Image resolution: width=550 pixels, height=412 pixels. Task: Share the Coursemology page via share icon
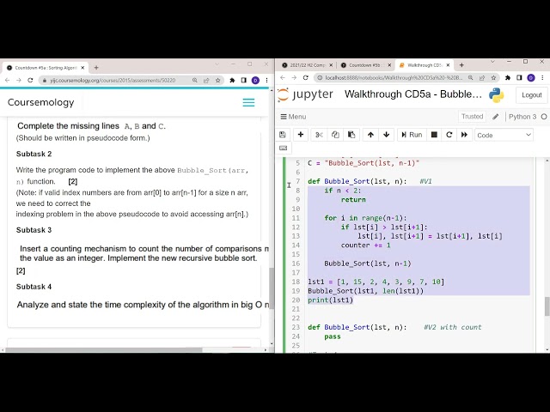206,80
